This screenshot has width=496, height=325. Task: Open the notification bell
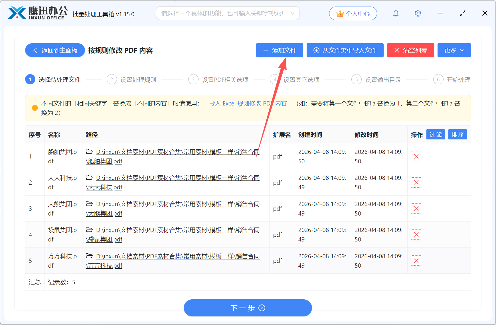(x=396, y=13)
